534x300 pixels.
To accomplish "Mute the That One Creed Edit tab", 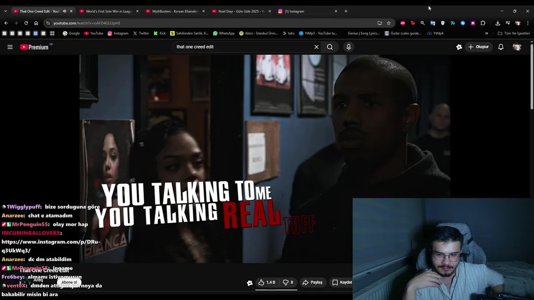I will (64, 11).
